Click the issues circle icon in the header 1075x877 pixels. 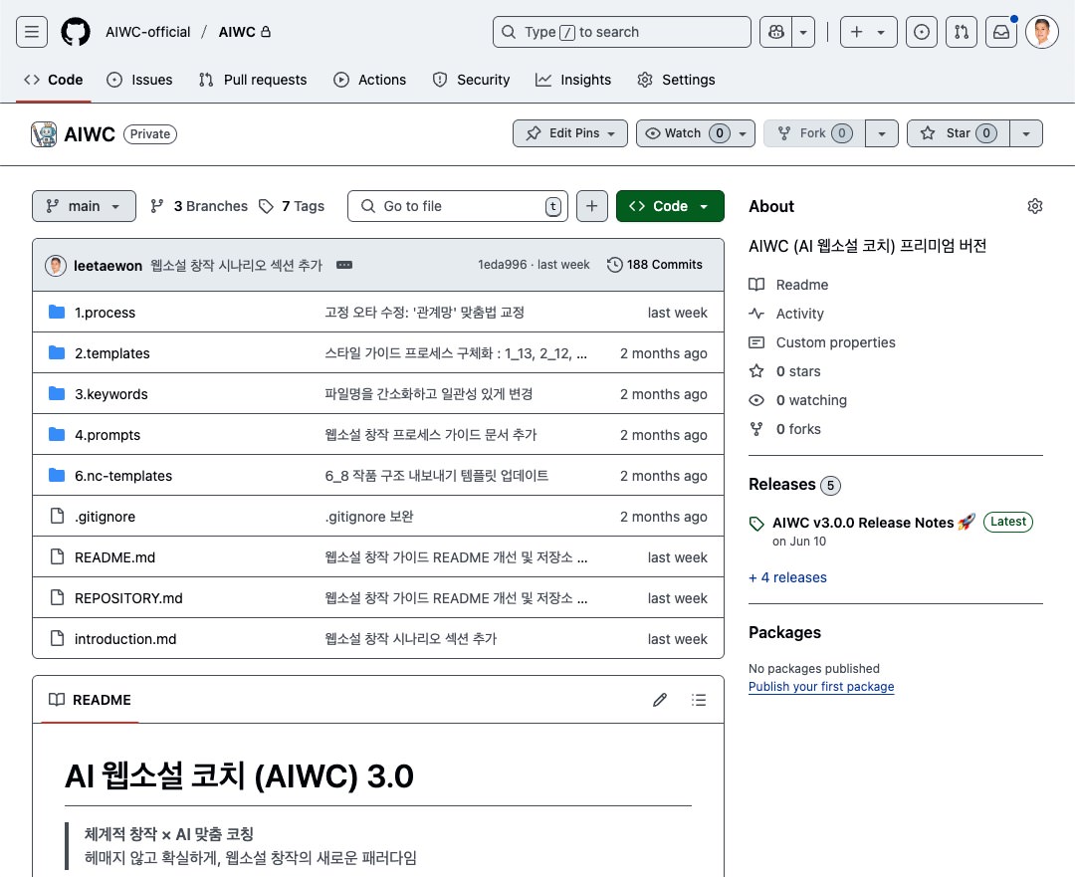(x=921, y=31)
